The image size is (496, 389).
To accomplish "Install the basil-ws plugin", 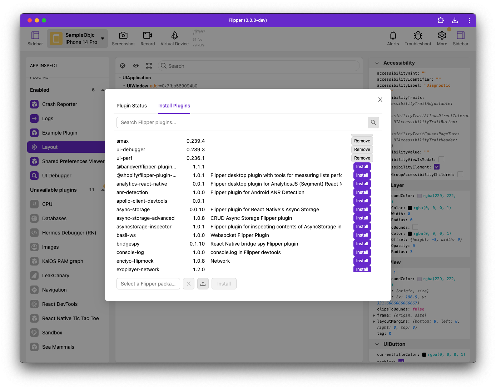I will point(362,235).
